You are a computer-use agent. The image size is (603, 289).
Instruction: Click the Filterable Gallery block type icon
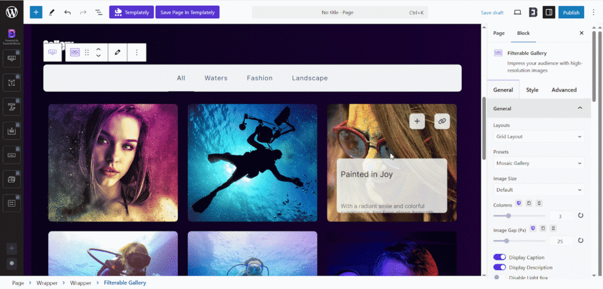coord(75,52)
